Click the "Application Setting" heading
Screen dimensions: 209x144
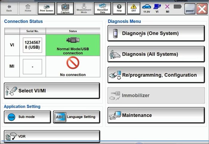(x=22, y=106)
